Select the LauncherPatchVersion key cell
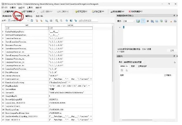The height and width of the screenshot is (125, 182). [x=27, y=69]
